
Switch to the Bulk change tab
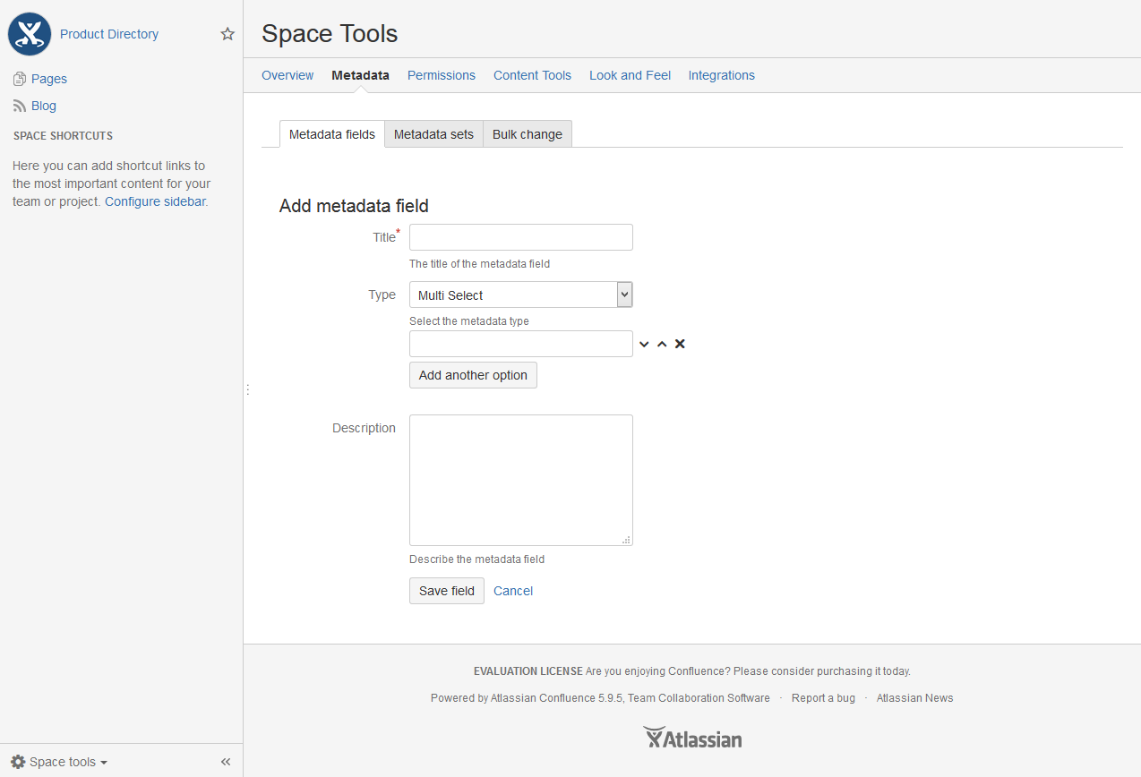point(527,134)
